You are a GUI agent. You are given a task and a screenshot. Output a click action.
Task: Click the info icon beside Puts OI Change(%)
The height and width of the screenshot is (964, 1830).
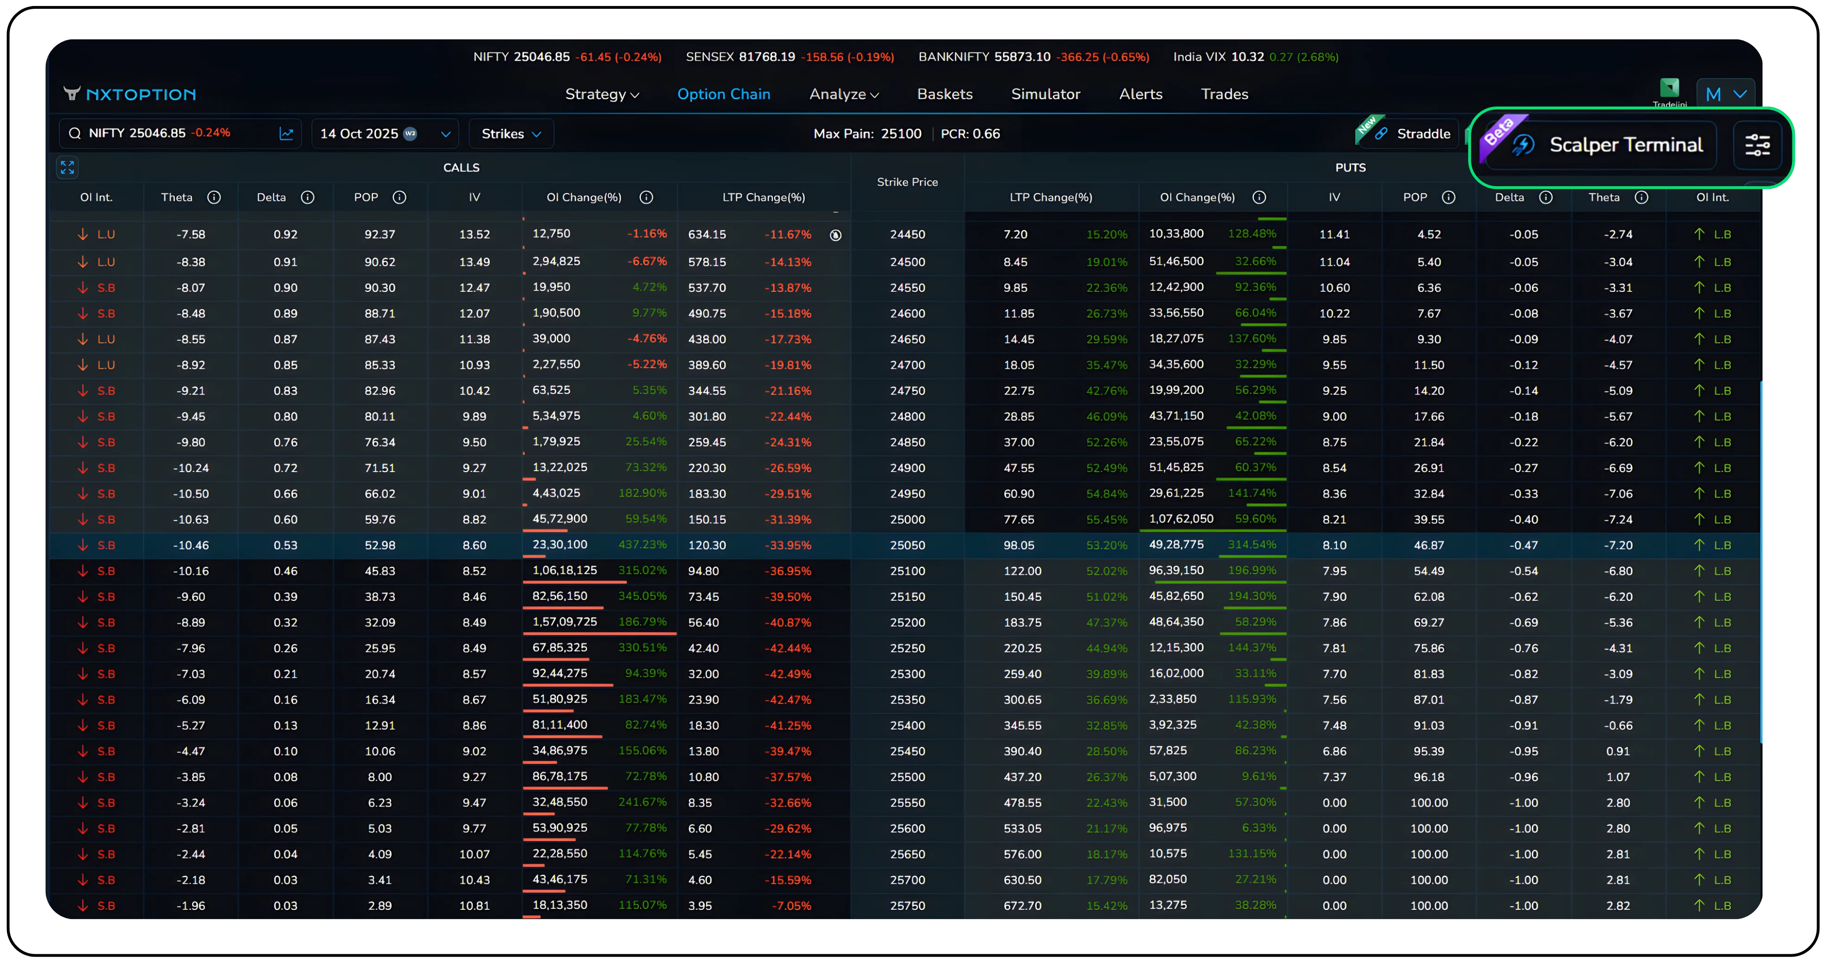coord(1259,197)
